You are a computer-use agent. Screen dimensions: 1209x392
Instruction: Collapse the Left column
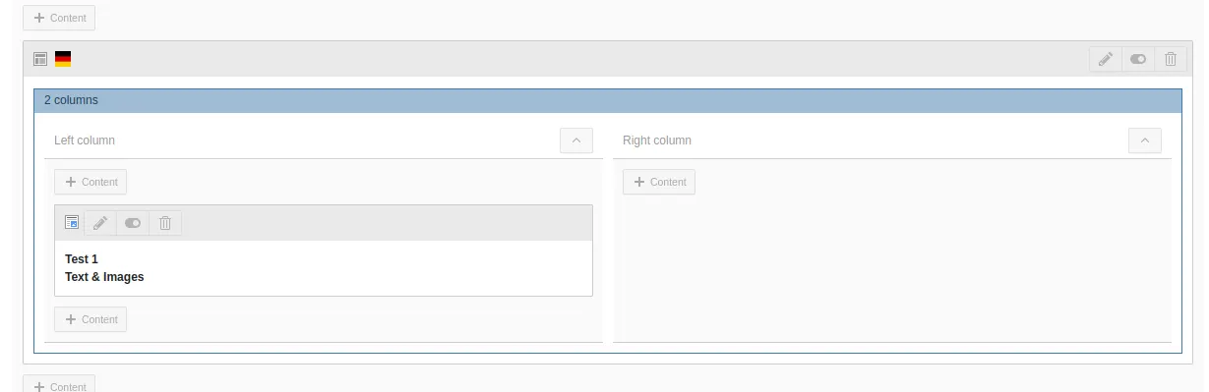[576, 140]
